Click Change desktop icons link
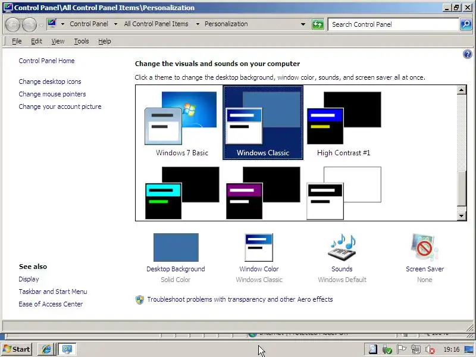 pyautogui.click(x=50, y=82)
